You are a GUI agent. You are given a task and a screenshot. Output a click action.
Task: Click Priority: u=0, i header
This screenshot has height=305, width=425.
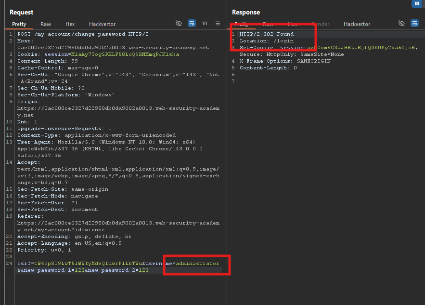[44, 250]
